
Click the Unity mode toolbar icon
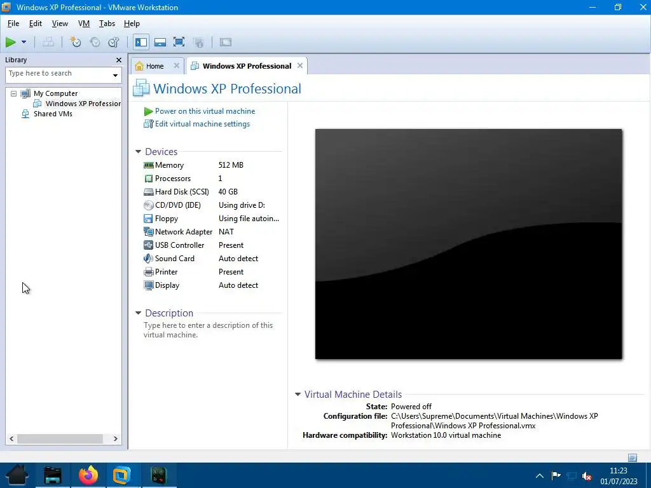198,42
